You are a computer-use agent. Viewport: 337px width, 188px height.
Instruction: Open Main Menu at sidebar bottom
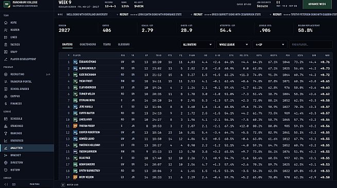[35, 184]
